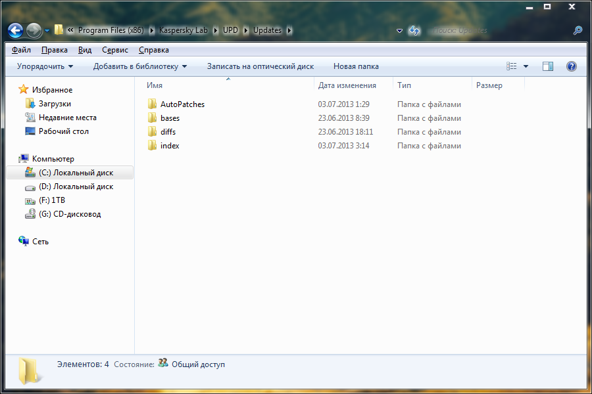Select the AutoPatches folder icon
The image size is (592, 394).
[152, 104]
